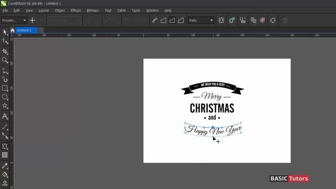Screen dimensions: 336x189
Task: Switch to the Untitled-1 document tab
Action: (x=27, y=30)
